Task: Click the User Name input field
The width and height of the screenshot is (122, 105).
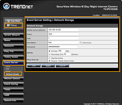Action: tap(63, 42)
